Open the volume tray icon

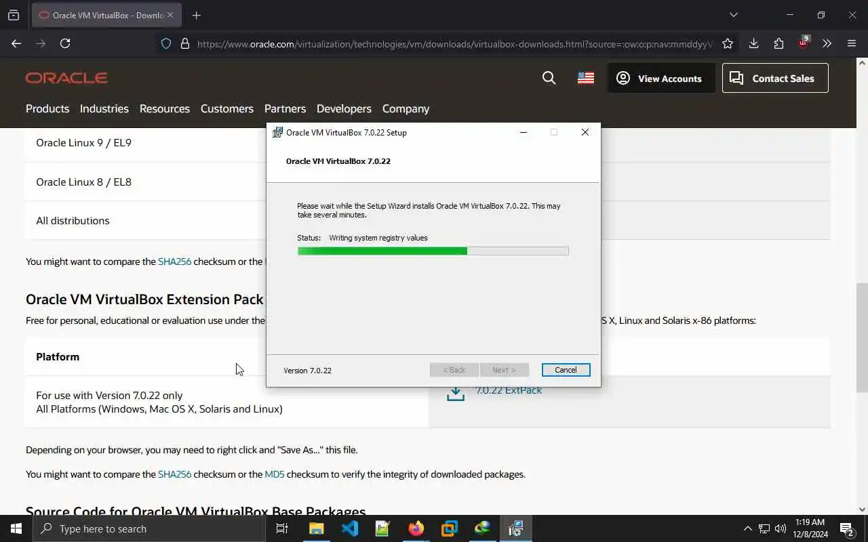tap(781, 528)
